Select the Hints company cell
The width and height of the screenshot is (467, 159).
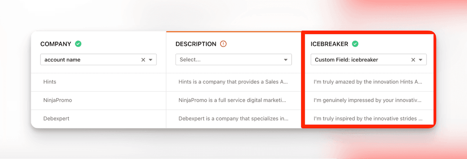[50, 82]
